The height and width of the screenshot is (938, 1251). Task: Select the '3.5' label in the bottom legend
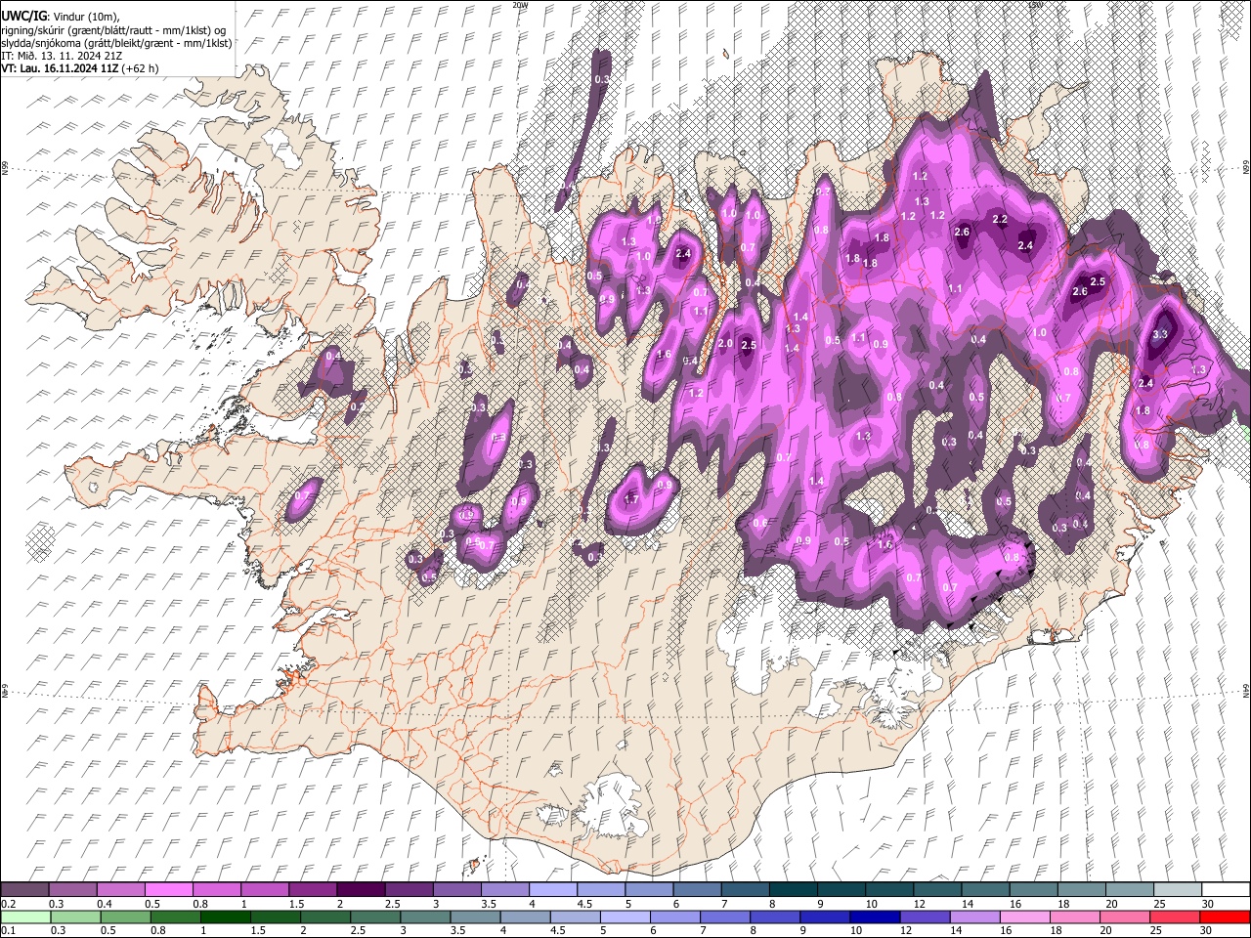457,931
